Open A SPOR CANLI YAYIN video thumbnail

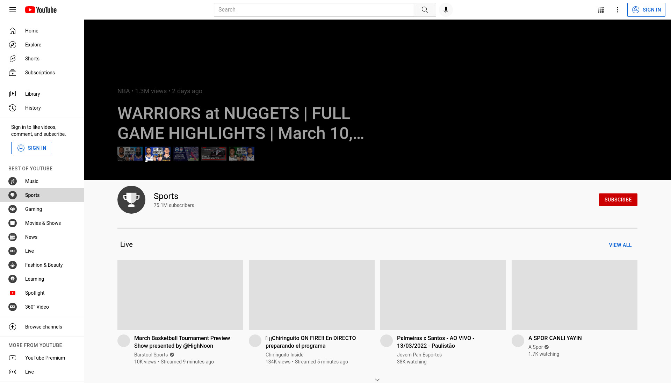click(x=575, y=295)
